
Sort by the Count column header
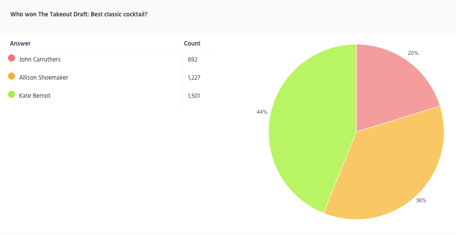point(192,43)
